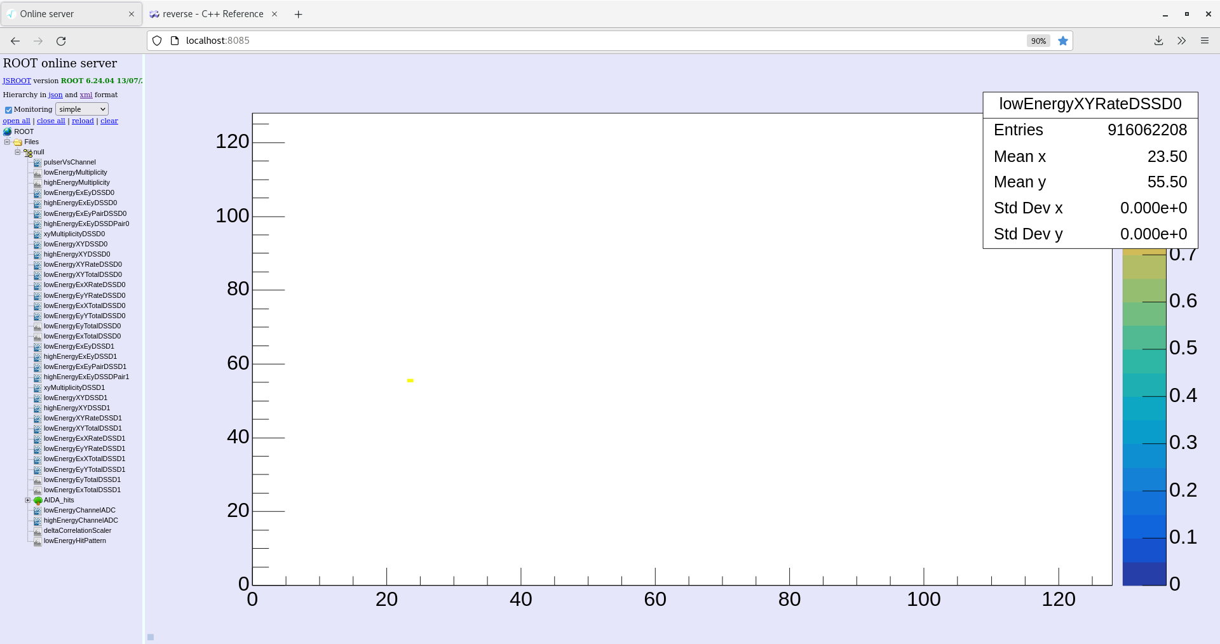The image size is (1220, 644).
Task: Click the 'close all' link
Action: (51, 121)
